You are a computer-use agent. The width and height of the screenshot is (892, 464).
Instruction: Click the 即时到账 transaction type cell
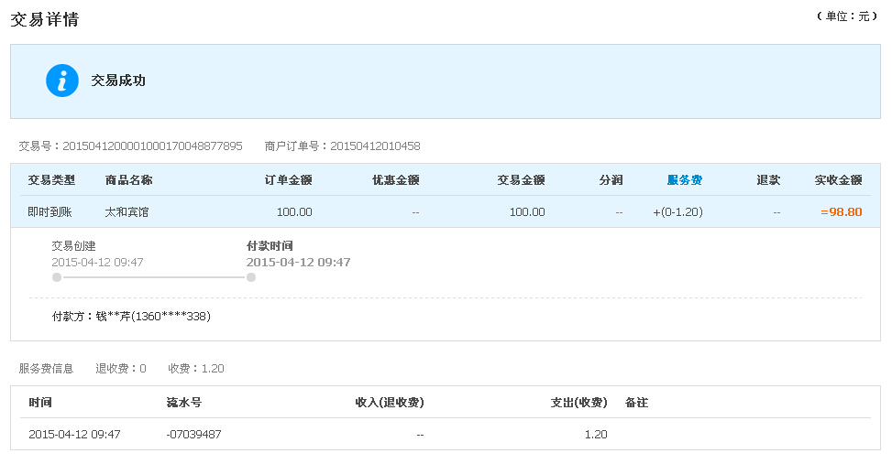pos(50,211)
